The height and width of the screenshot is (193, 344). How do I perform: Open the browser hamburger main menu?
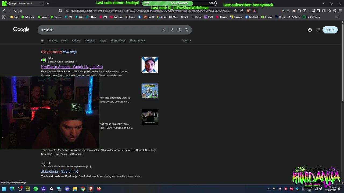point(340,11)
